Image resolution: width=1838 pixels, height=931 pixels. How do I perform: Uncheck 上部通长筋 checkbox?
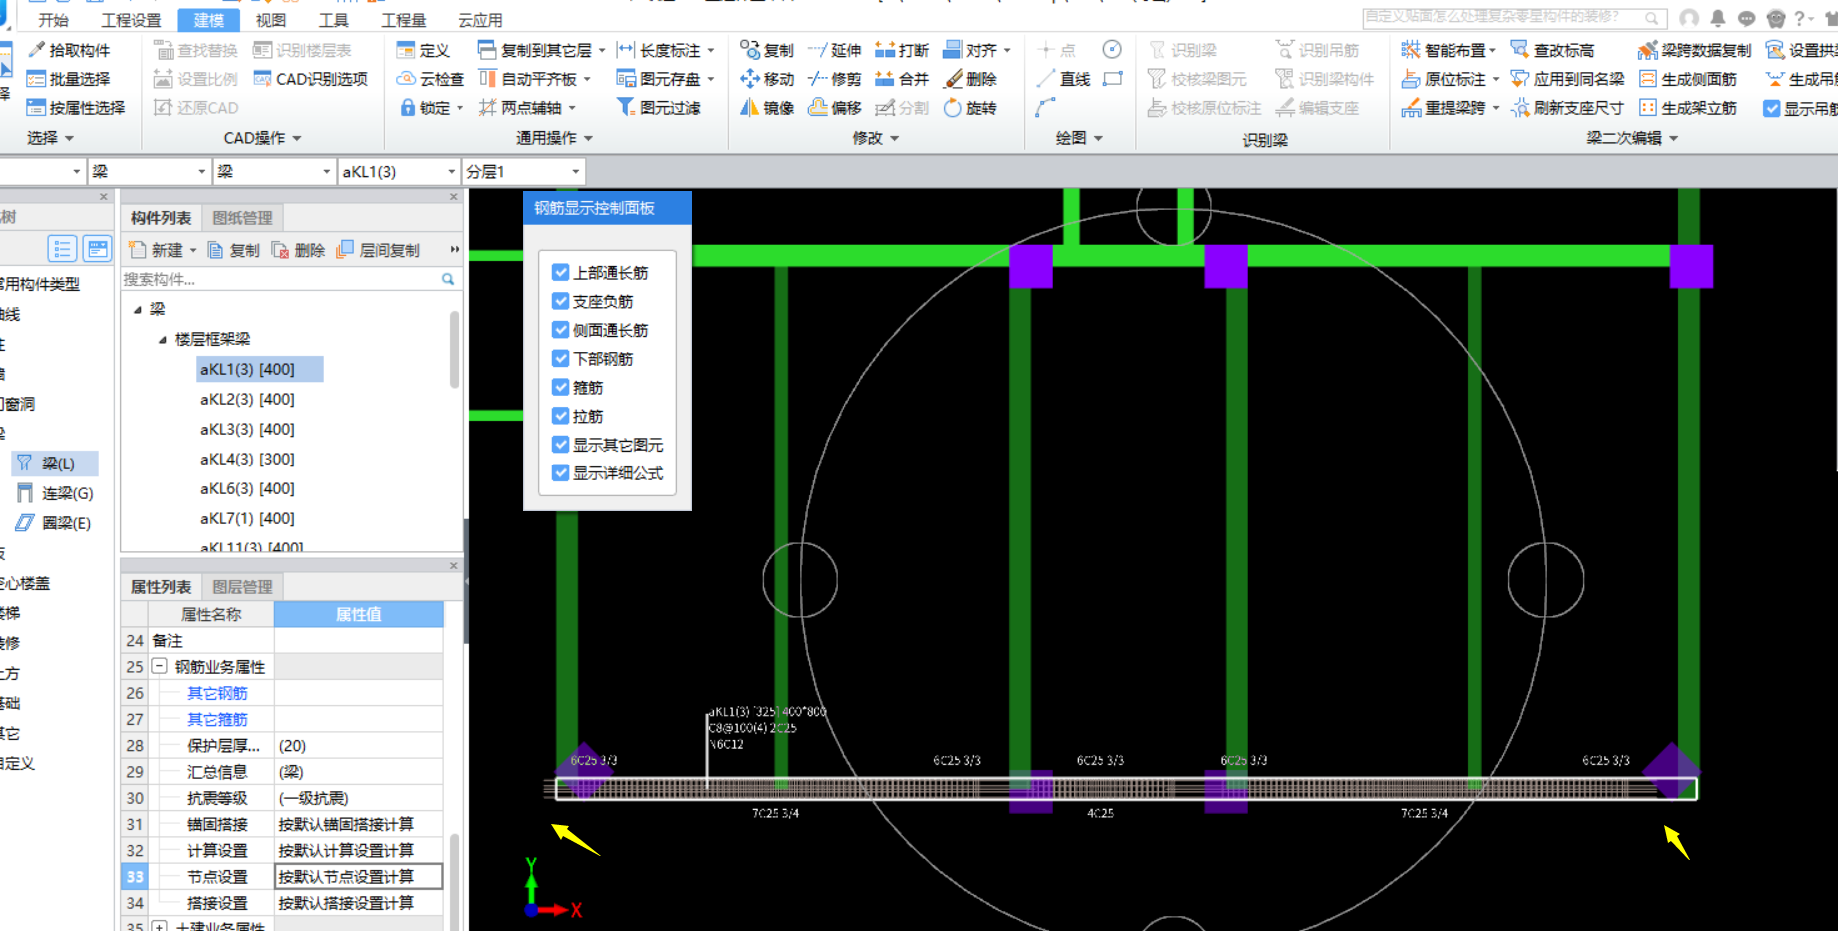click(560, 272)
